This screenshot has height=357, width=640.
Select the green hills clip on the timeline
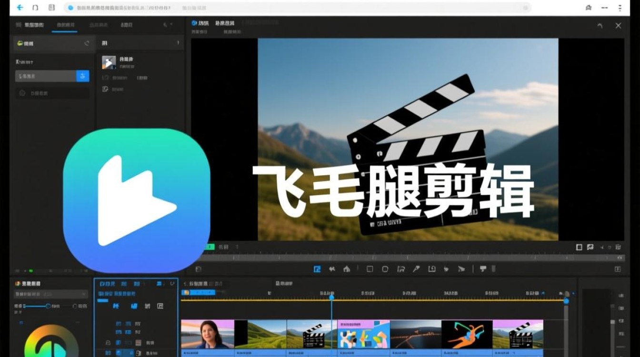[x=260, y=334]
